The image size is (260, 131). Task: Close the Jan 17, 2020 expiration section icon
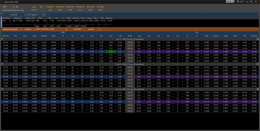coord(257,39)
